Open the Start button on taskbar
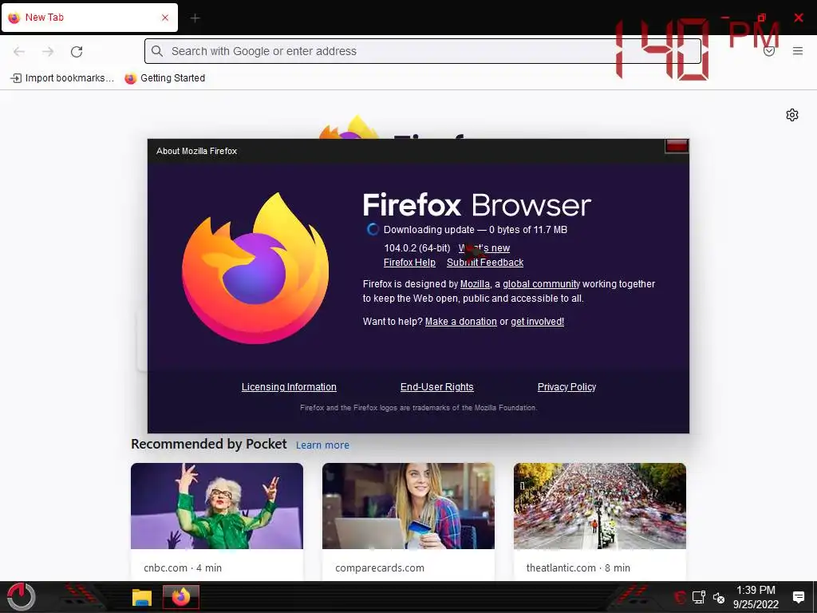 click(22, 597)
